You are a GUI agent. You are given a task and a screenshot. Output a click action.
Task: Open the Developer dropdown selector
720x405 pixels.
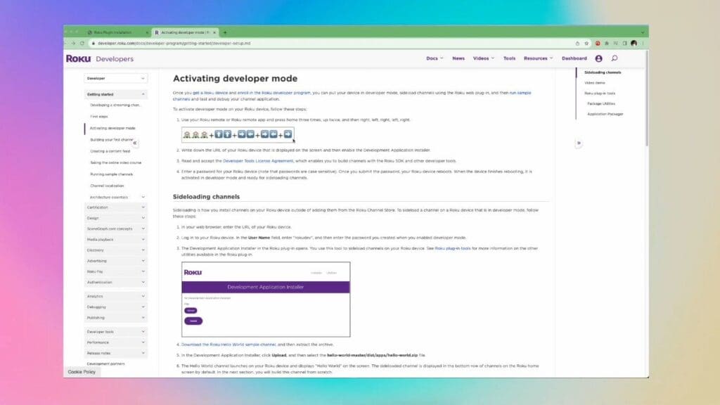[116, 79]
